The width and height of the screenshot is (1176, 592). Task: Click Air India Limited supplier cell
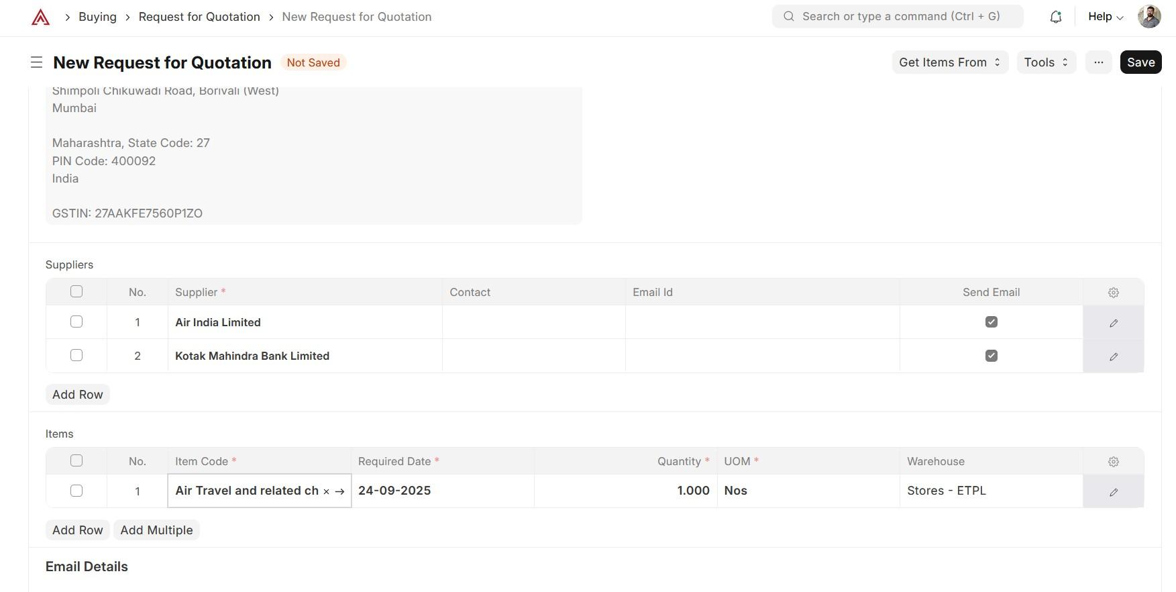tap(305, 322)
